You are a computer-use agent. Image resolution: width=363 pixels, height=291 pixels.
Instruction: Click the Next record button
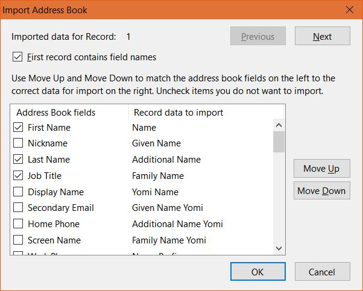point(322,36)
